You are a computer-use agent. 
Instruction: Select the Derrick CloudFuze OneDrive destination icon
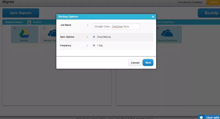(167, 33)
